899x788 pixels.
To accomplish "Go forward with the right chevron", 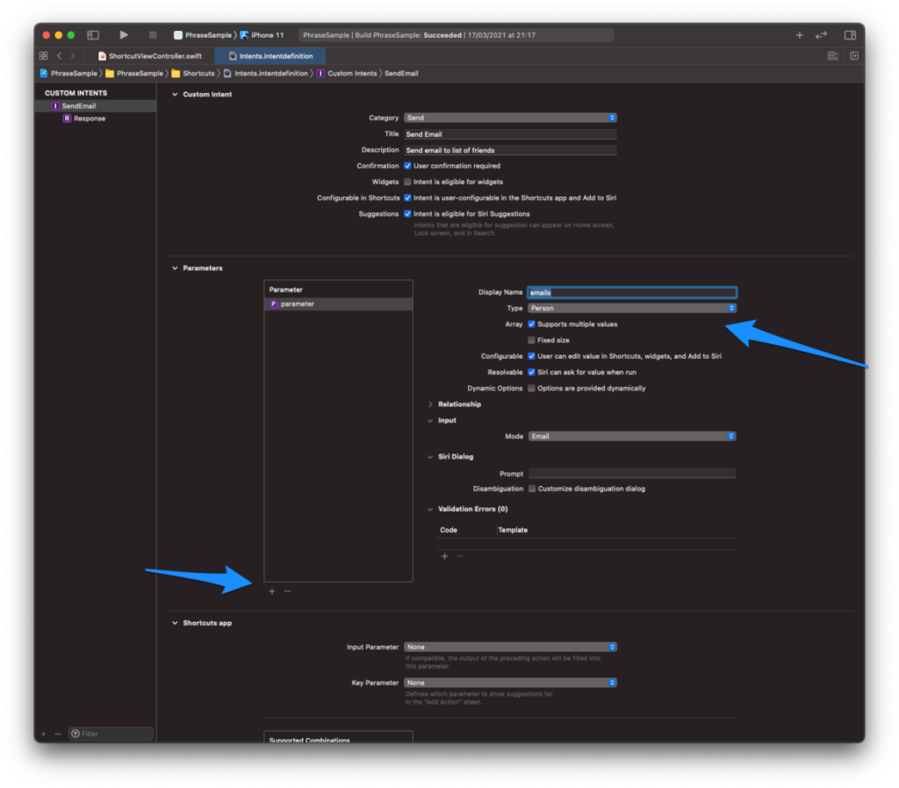I will 72,55.
